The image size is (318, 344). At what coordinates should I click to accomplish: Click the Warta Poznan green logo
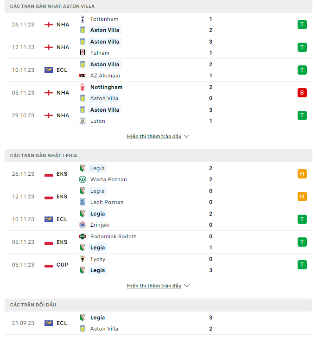tap(83, 179)
